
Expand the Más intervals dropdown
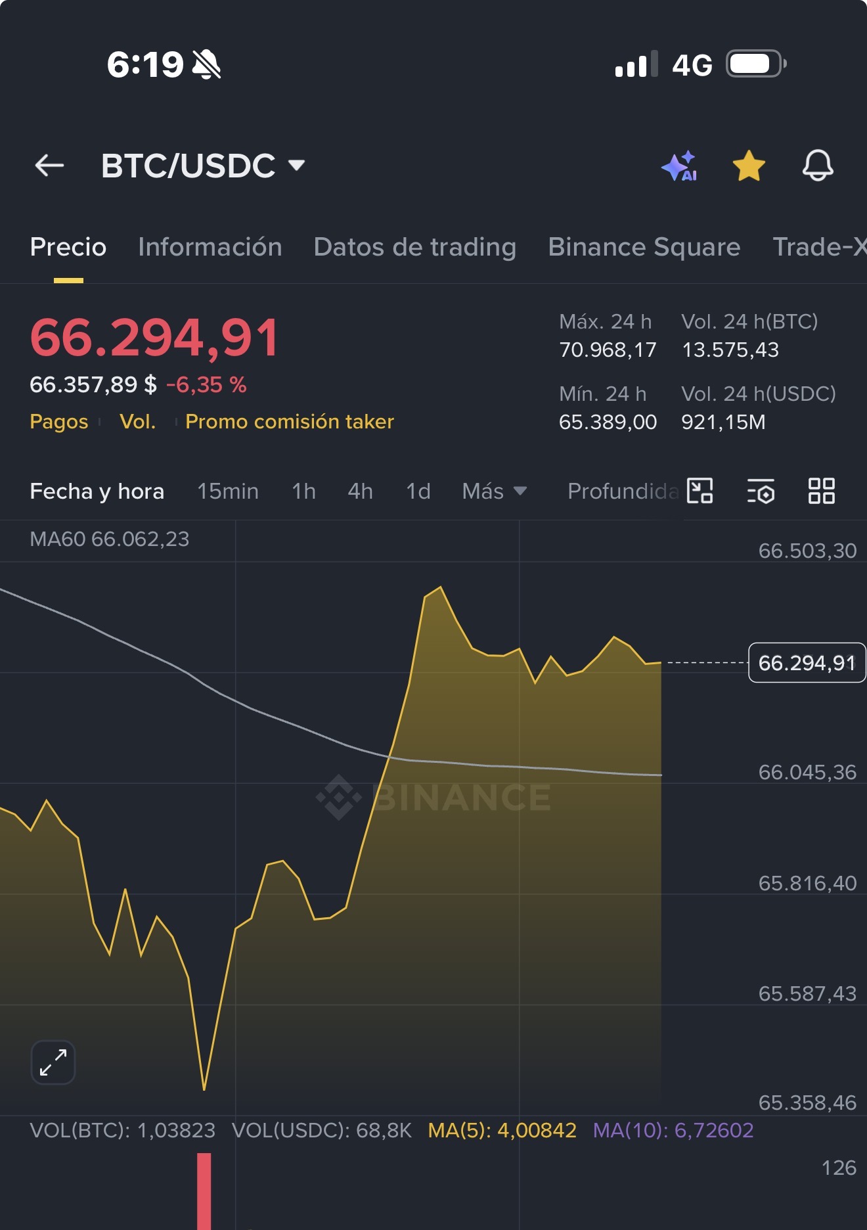pyautogui.click(x=495, y=491)
